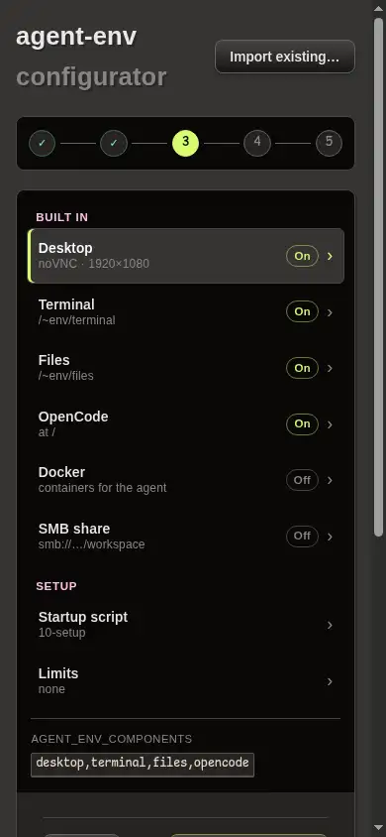Expand Startup script chevron
This screenshot has height=837, width=386.
coord(331,625)
